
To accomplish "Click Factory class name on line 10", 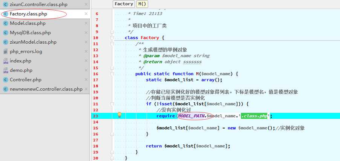I will tap(150, 38).
